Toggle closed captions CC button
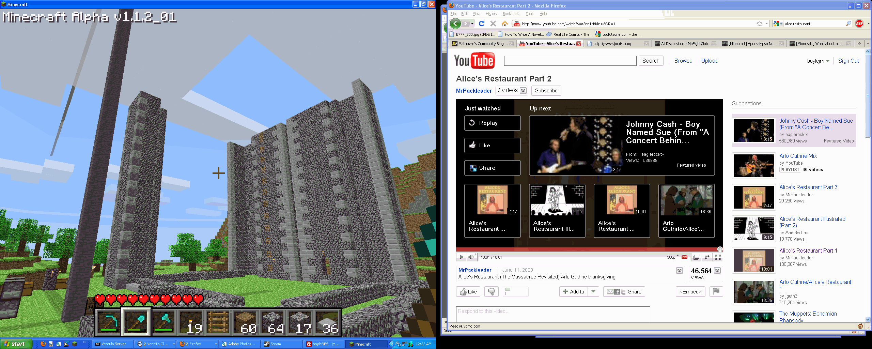The width and height of the screenshot is (872, 349). click(684, 257)
